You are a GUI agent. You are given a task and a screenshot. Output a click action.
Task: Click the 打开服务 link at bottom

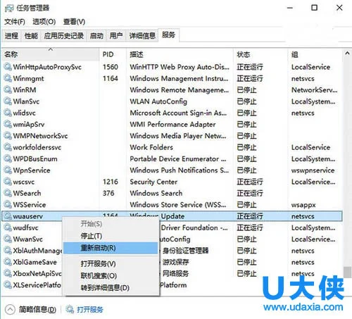pyautogui.click(x=90, y=310)
